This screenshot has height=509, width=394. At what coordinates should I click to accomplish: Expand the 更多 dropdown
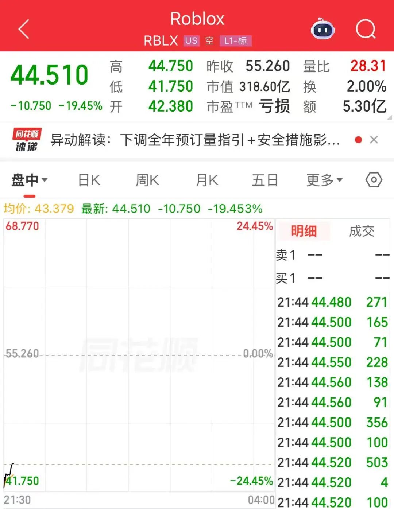[x=324, y=180]
